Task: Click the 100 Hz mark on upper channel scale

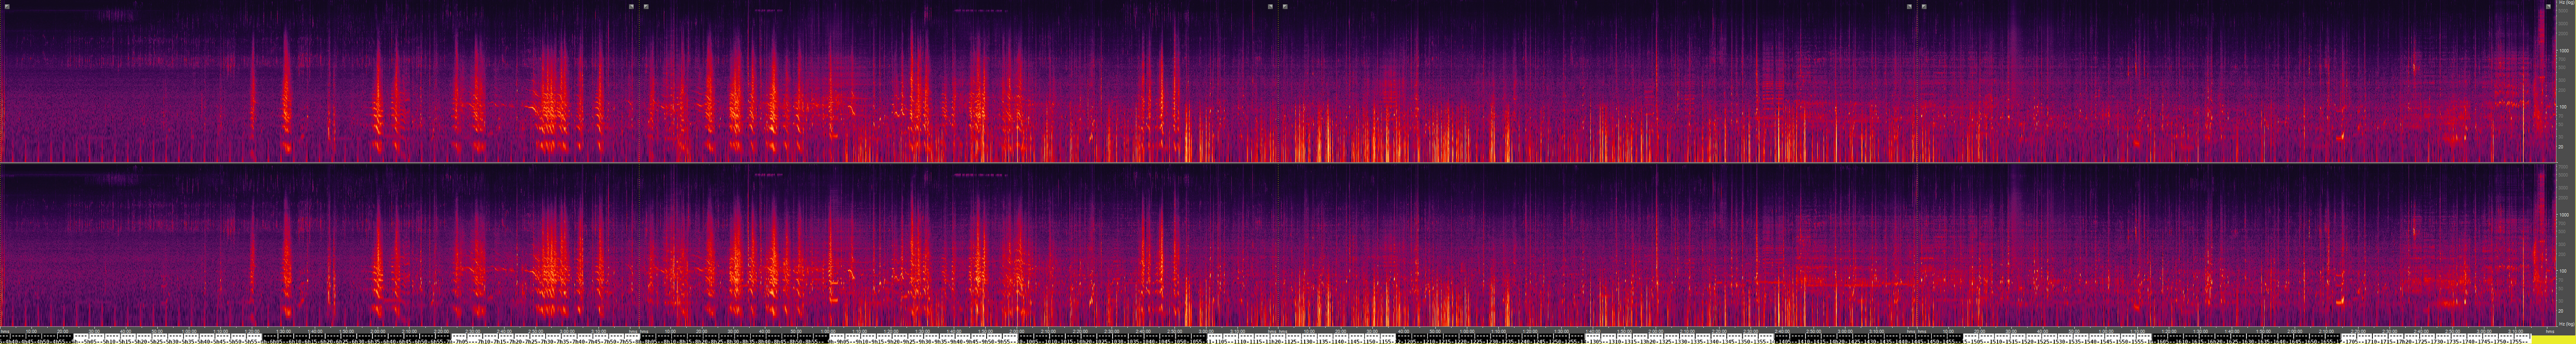Action: pos(2563,107)
